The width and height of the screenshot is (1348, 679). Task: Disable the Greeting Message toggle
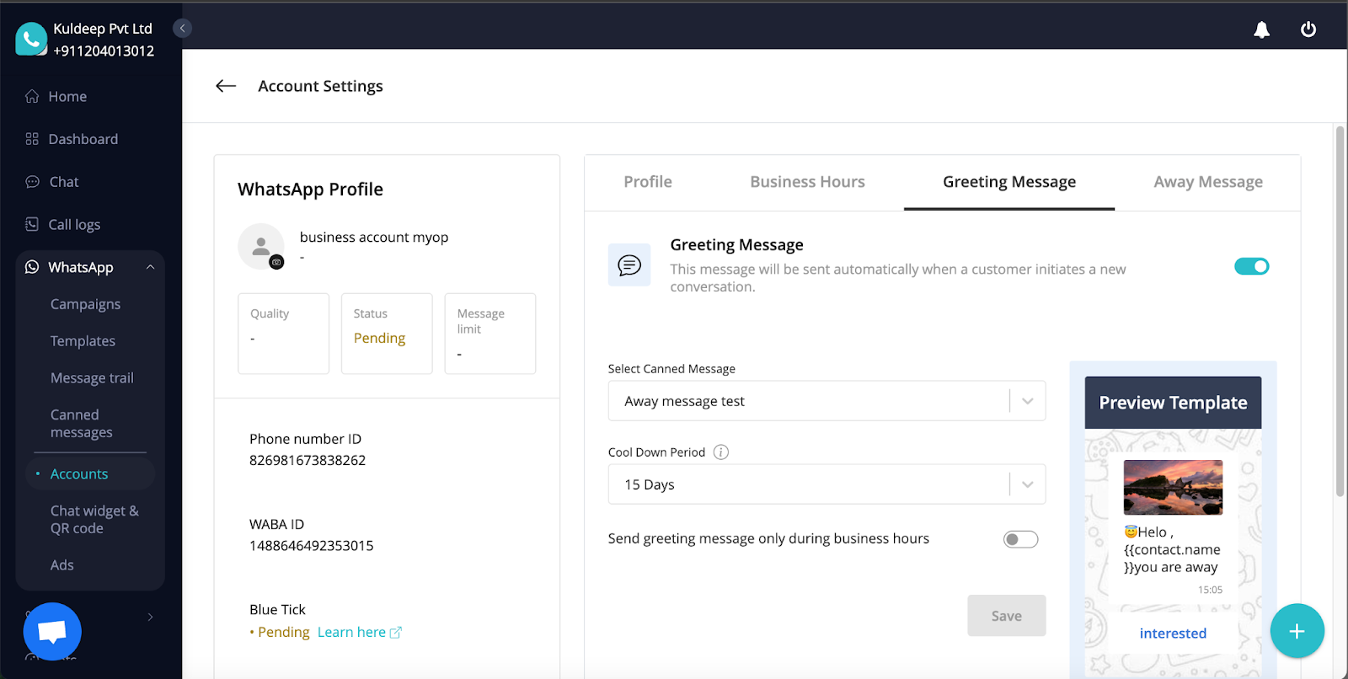coord(1251,267)
